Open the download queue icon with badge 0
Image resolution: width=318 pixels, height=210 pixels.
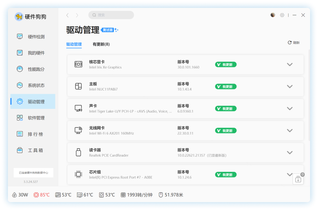[298, 179]
